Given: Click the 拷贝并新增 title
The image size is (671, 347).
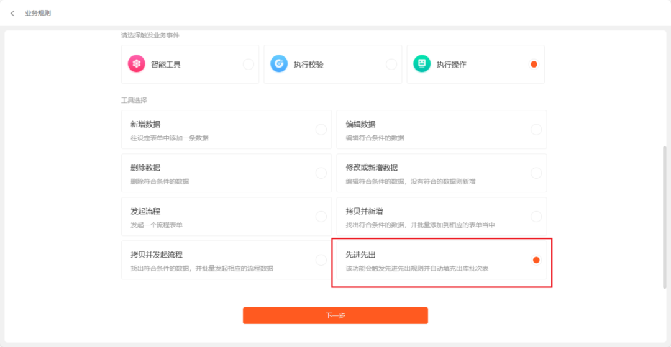Looking at the screenshot, I should 364,212.
